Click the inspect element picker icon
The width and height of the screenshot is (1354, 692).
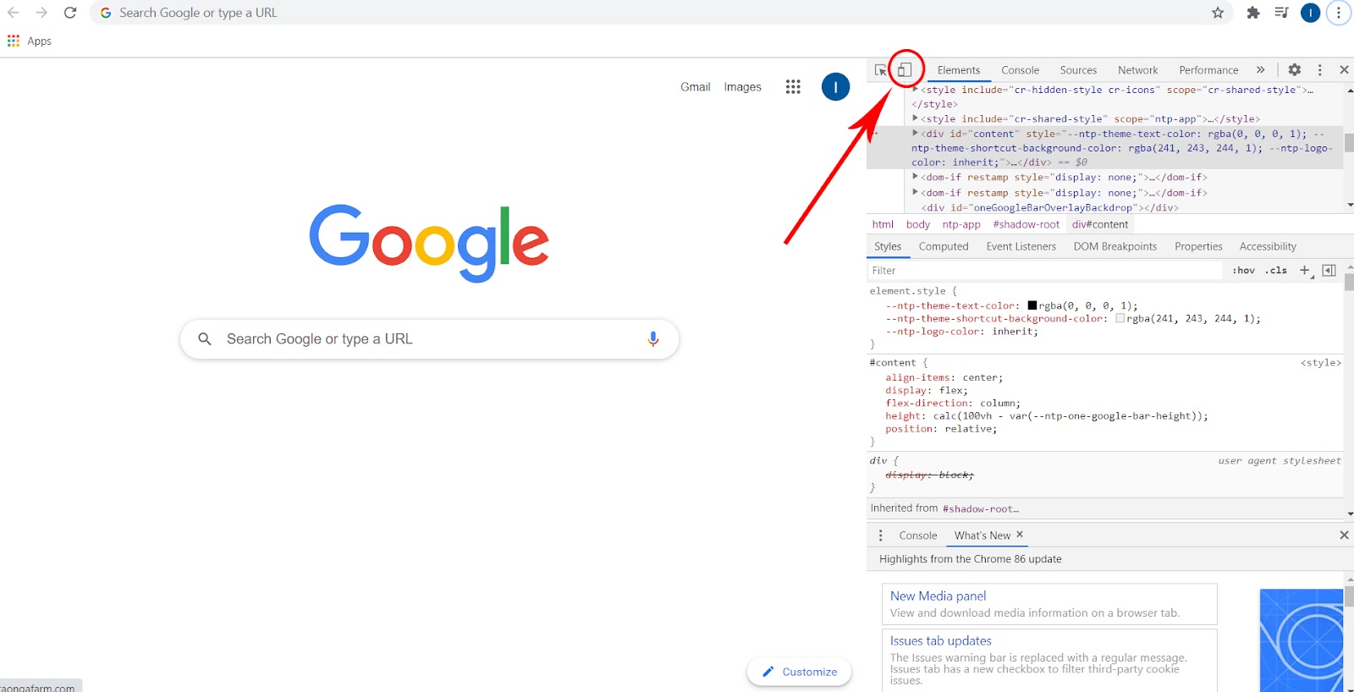point(881,70)
